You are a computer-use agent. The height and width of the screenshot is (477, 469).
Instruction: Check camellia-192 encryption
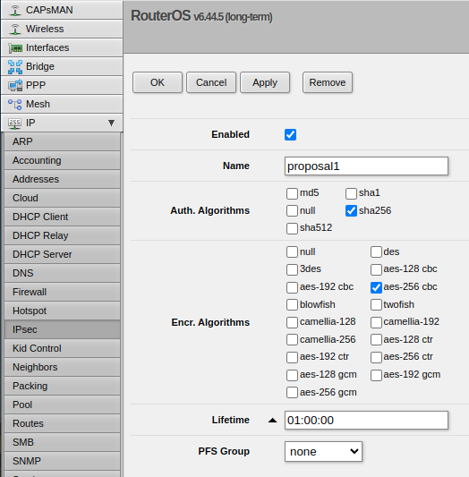[x=376, y=322]
